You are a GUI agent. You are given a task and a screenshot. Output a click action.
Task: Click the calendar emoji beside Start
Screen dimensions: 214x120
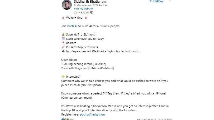coord(63,39)
